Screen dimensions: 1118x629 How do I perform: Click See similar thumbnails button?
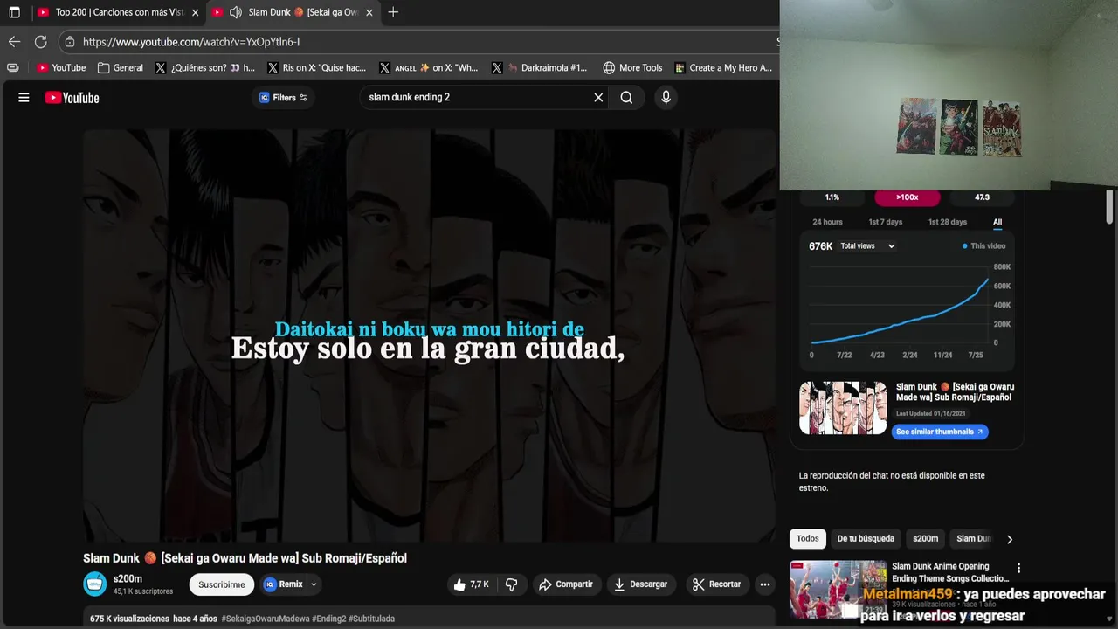pos(940,432)
